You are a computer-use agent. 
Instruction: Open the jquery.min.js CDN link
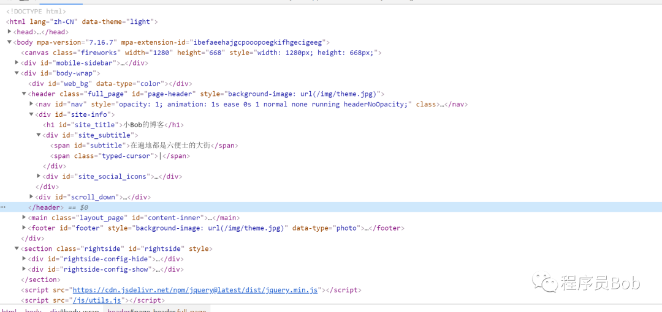pos(195,290)
